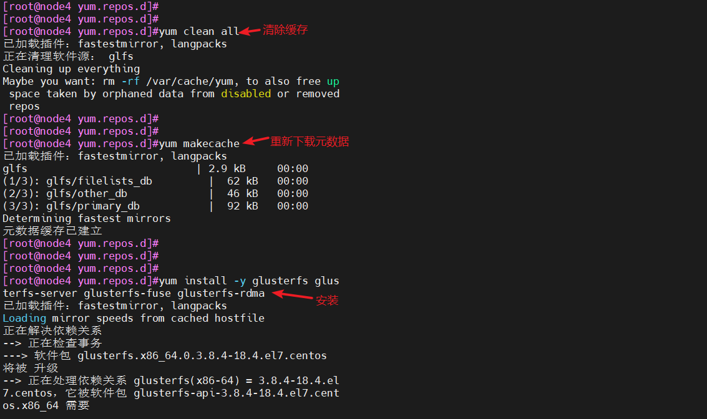707x419 pixels.
Task: Select the '正在清理软件源: glfs' output line
Action: coord(68,56)
